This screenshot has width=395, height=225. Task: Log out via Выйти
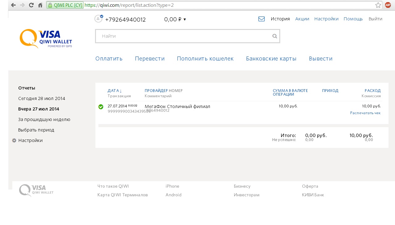(x=376, y=19)
